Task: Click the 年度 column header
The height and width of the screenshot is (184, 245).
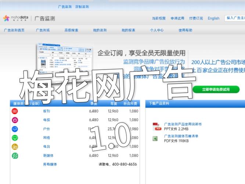Action: click(114, 103)
